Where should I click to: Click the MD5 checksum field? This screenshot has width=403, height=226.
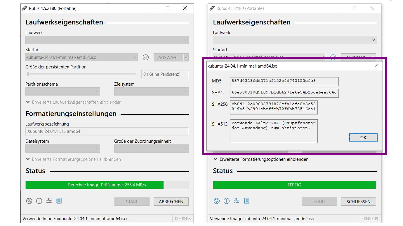click(x=284, y=81)
